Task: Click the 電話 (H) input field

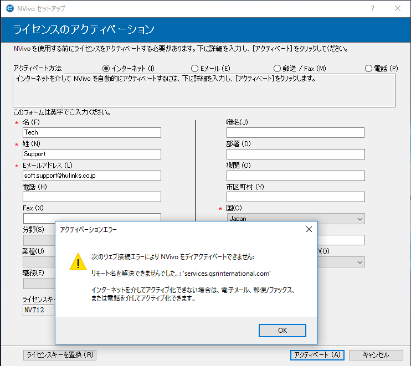Action: coord(92,197)
